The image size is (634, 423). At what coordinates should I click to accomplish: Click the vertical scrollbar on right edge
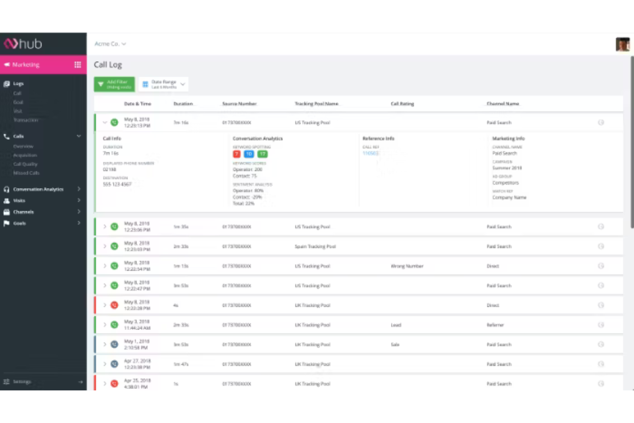(x=632, y=141)
